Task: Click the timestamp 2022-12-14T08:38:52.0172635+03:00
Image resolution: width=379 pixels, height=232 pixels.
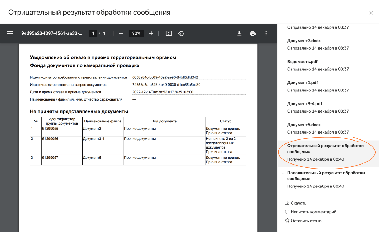Action: pos(163,92)
